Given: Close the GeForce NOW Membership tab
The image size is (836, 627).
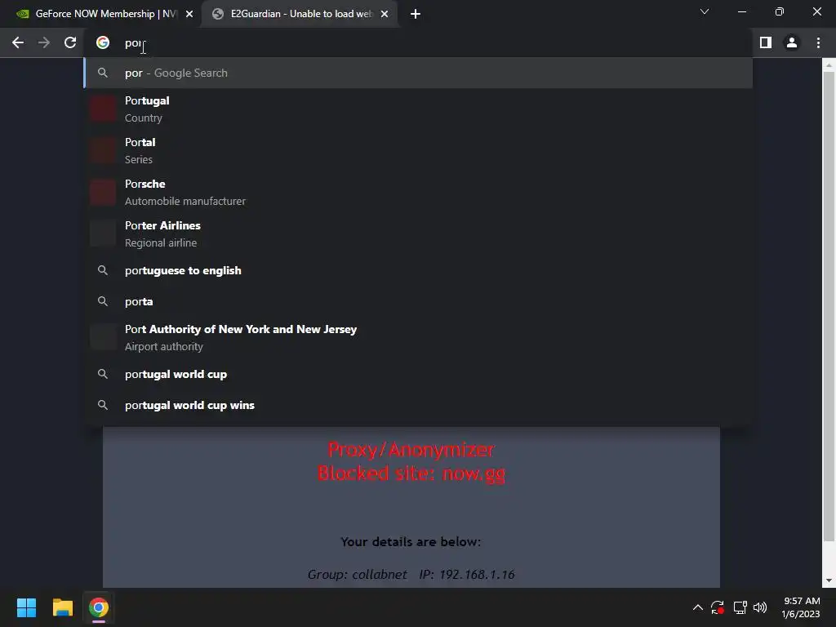Looking at the screenshot, I should [189, 14].
